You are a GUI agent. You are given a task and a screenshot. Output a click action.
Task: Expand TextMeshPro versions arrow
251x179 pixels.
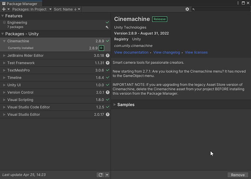pyautogui.click(x=4, y=70)
